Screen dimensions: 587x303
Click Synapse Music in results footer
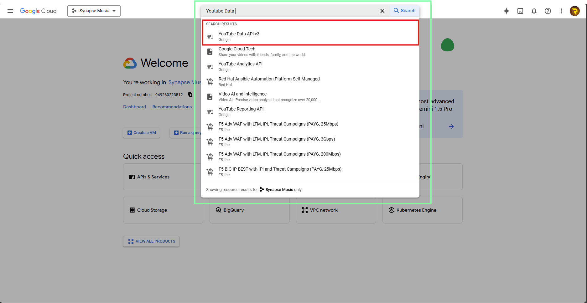coord(279,190)
